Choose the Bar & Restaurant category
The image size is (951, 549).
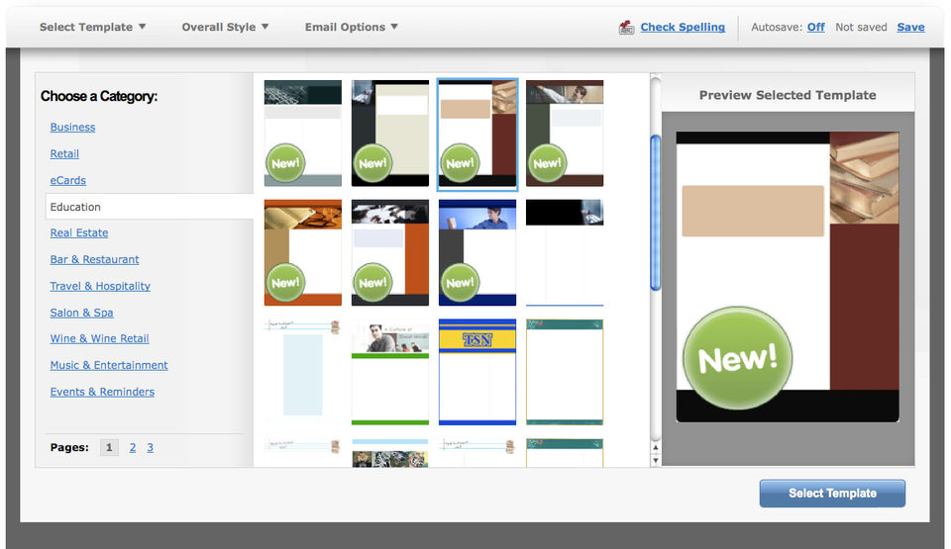95,259
